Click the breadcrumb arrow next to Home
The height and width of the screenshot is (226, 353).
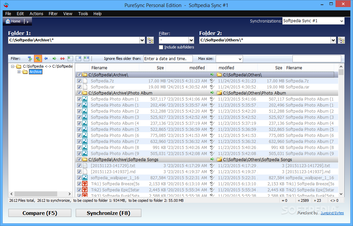click(28, 22)
